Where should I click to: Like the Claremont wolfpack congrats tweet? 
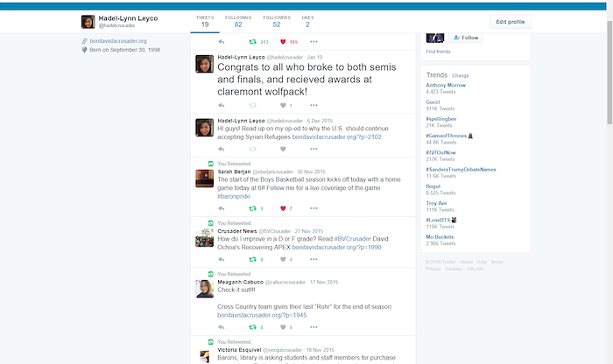283,106
